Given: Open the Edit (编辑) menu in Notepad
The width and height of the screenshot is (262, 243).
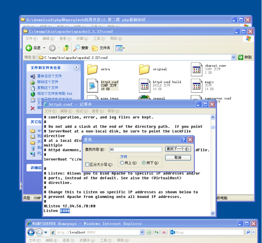Looking at the screenshot, I should tap(66, 111).
